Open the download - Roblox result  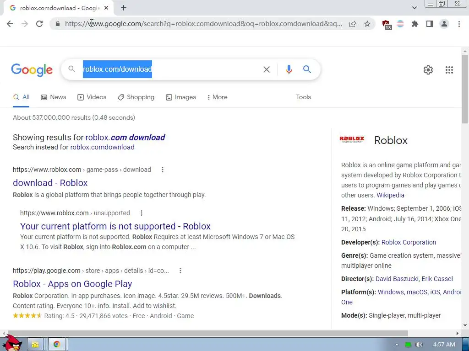pos(50,183)
